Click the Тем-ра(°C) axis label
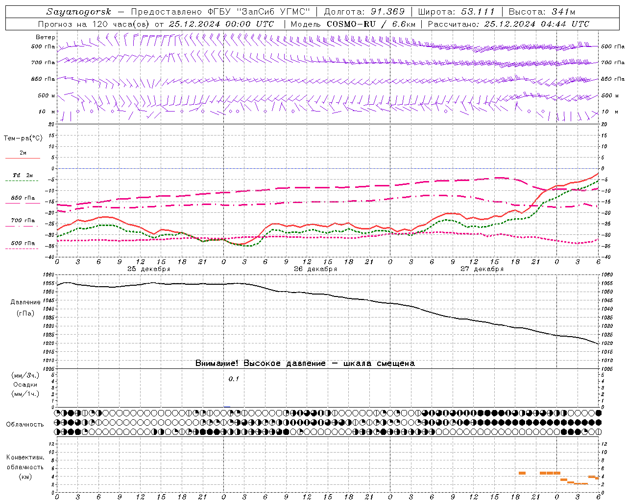The image size is (627, 501). (x=23, y=138)
